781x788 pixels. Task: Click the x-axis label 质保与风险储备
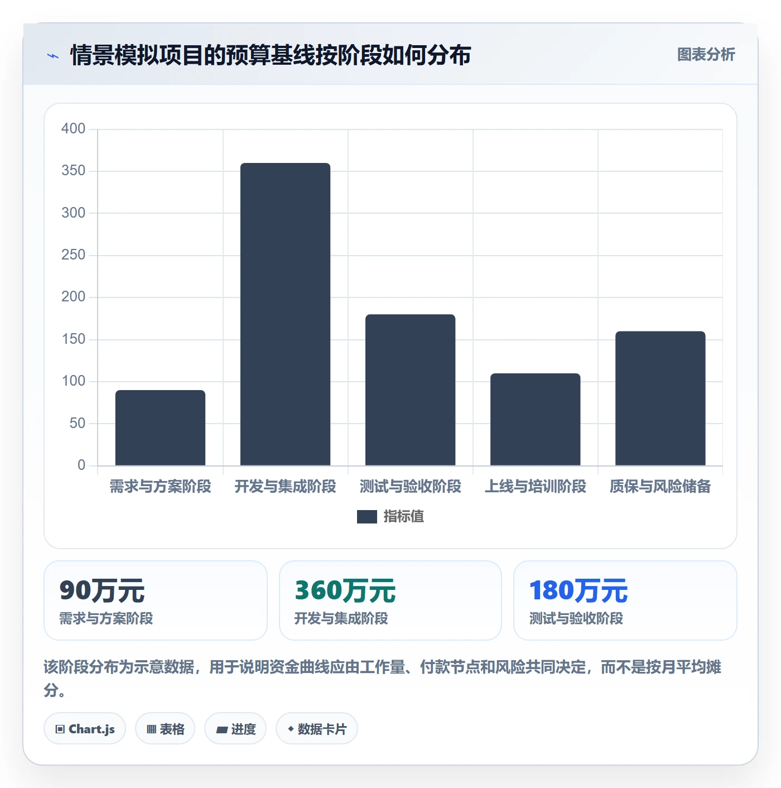click(x=661, y=487)
